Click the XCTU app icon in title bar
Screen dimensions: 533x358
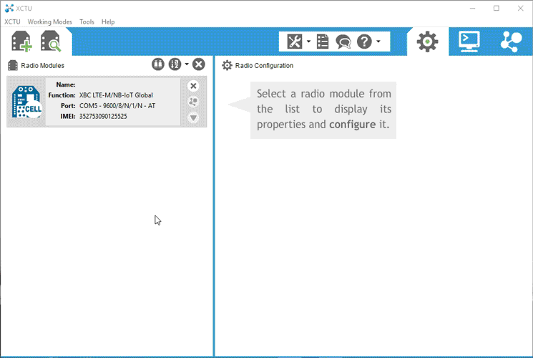click(9, 8)
